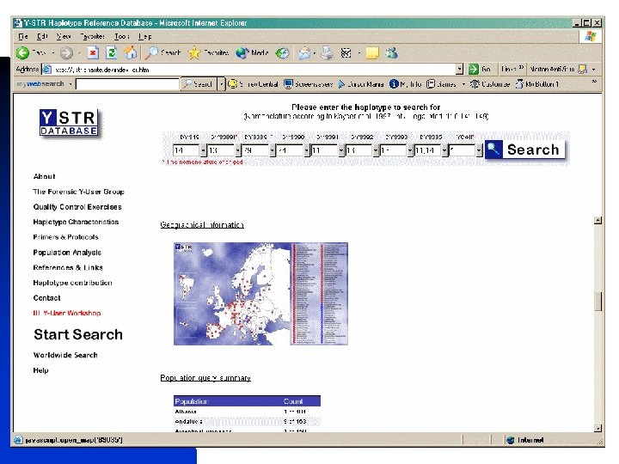This screenshot has height=464, width=619.
Task: Click the Mail envelope icon
Action: [x=304, y=52]
